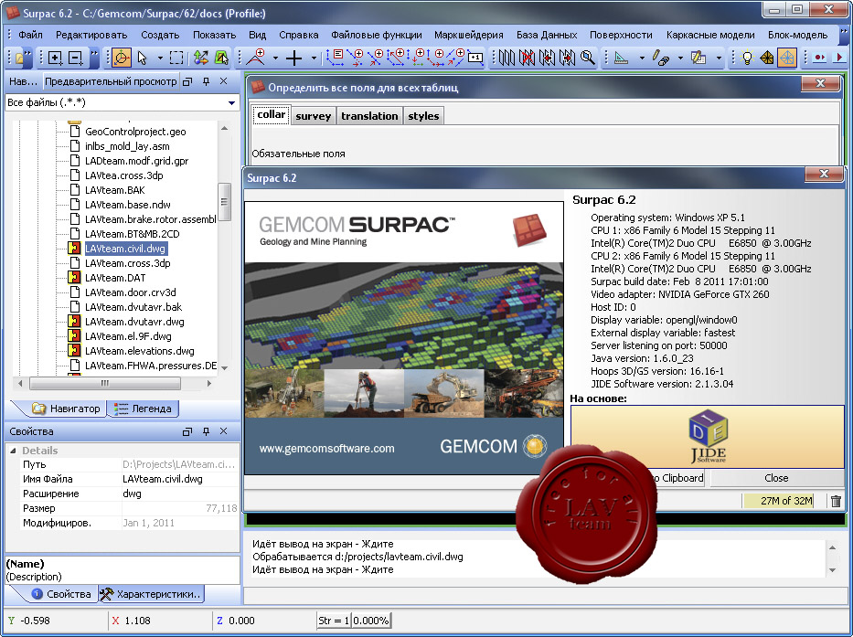Click the set-square measuring tool icon

point(622,58)
